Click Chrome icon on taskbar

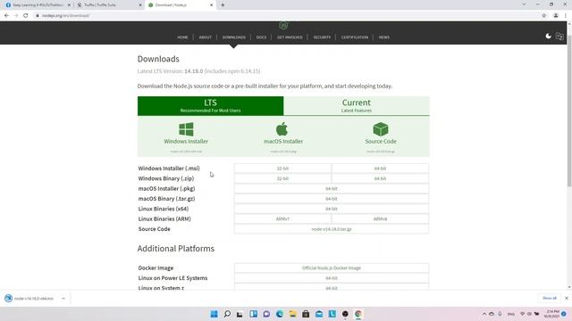click(x=358, y=314)
